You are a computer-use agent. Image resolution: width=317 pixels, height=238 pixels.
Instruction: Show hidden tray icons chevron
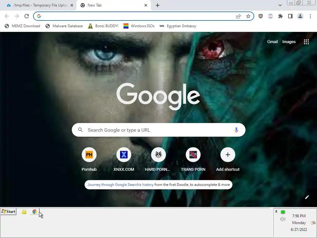276,211
